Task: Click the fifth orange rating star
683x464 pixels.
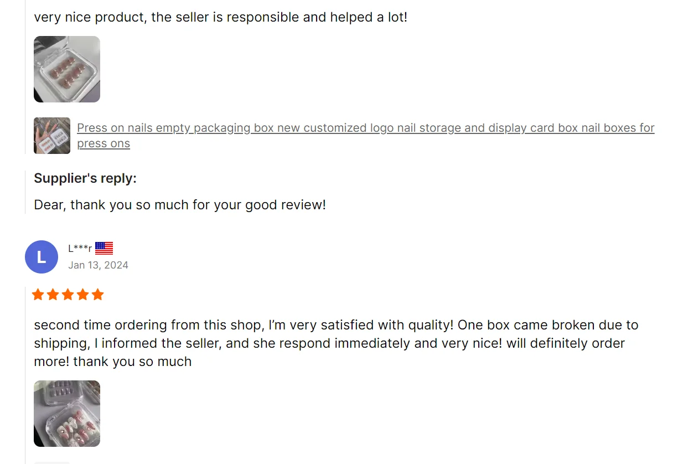Action: click(x=98, y=295)
